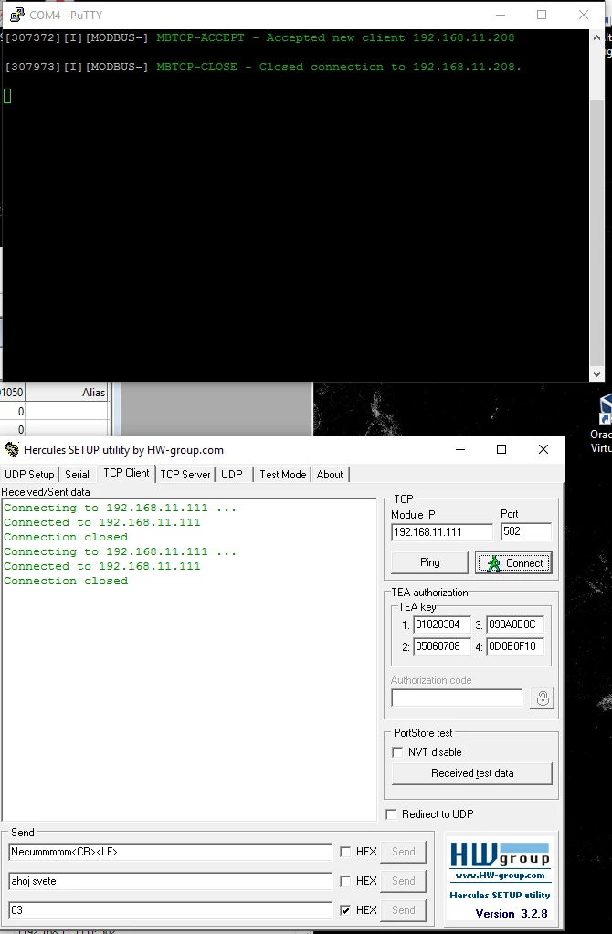Enable Redirect to UDP checkbox
The image size is (612, 934).
pyautogui.click(x=391, y=814)
